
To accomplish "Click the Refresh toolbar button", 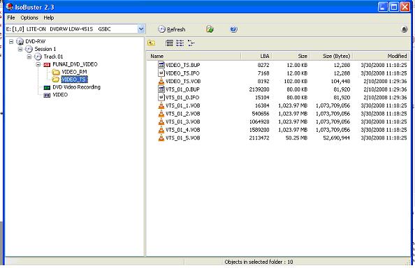I will coord(171,29).
